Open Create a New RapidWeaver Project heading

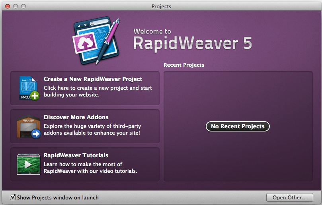pyautogui.click(x=93, y=79)
